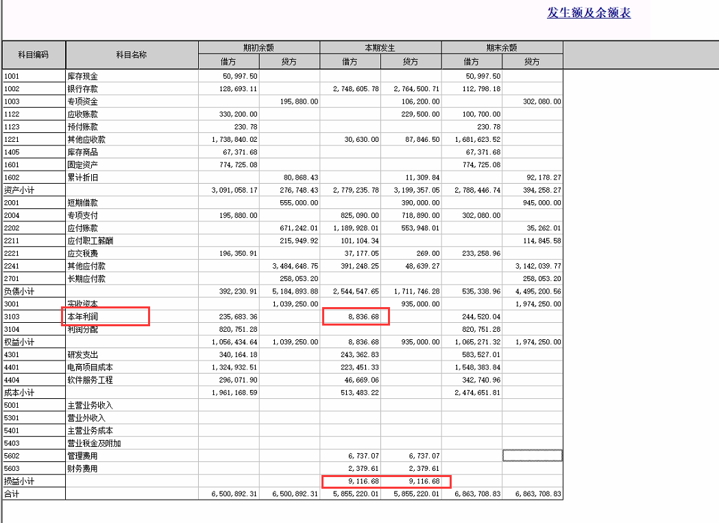Select the 负债小计 subtotal row label
Screen dimensions: 719x523
19,291
